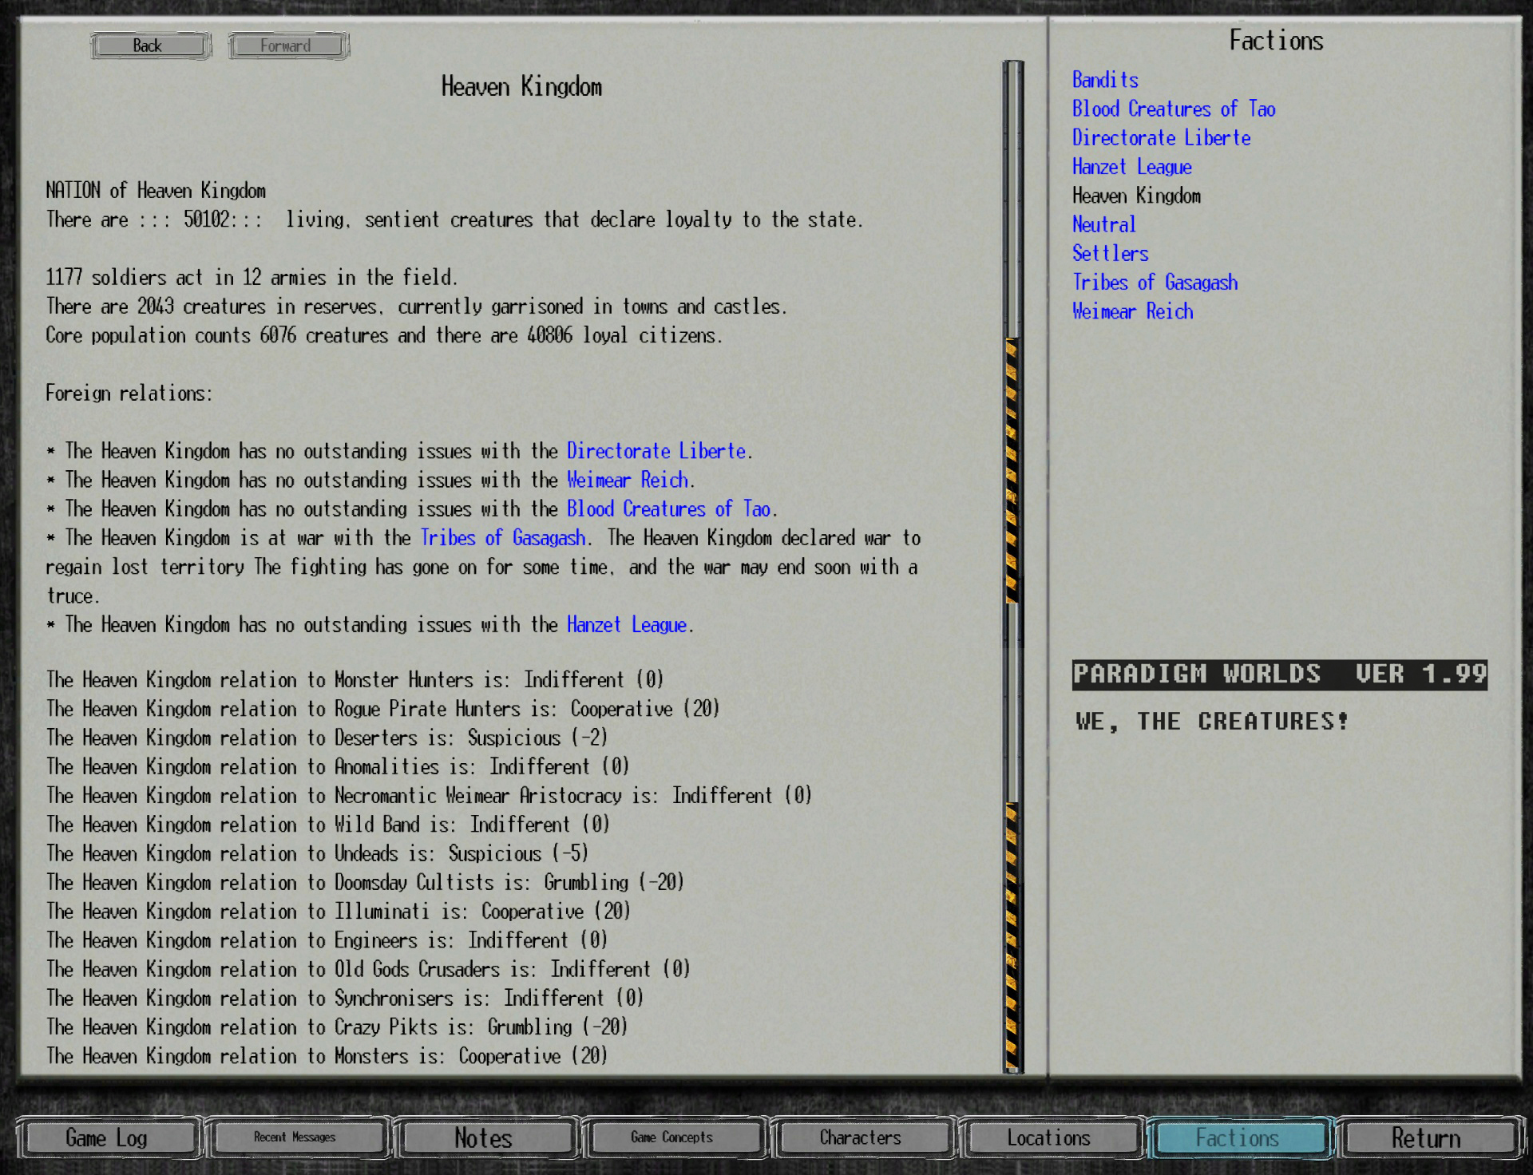The width and height of the screenshot is (1533, 1175).
Task: Follow Blood Creatures of Tao link in relations
Action: click(x=668, y=508)
